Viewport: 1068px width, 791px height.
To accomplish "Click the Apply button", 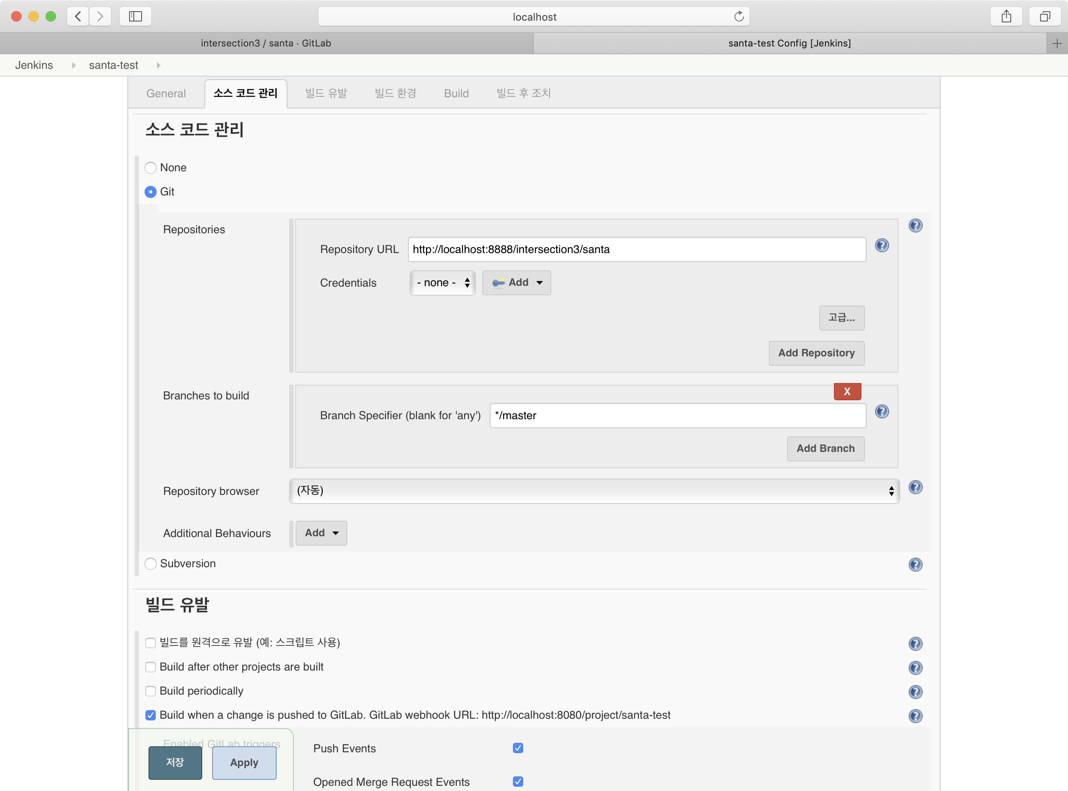I will click(x=244, y=763).
